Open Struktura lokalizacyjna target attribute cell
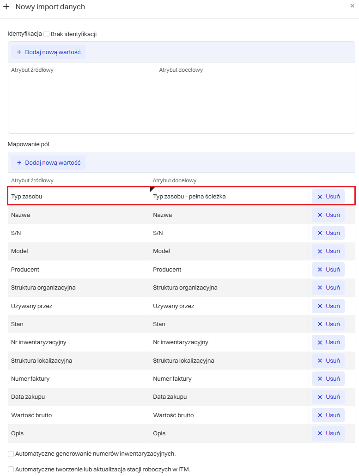Image resolution: width=359 pixels, height=476 pixels. pyautogui.click(x=229, y=360)
